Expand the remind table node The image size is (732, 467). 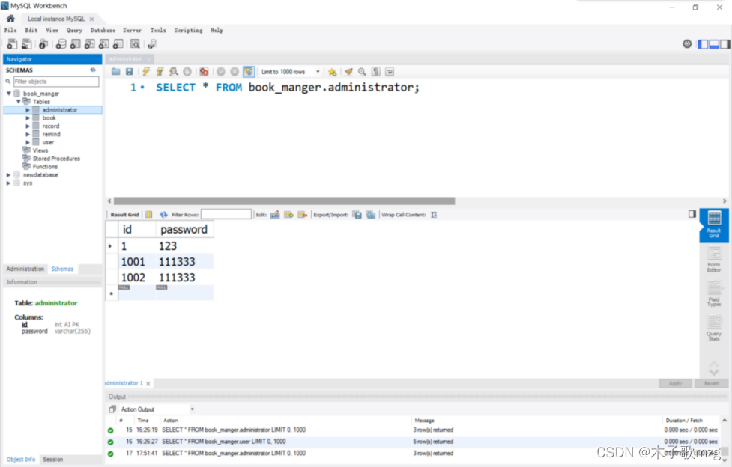coord(28,135)
